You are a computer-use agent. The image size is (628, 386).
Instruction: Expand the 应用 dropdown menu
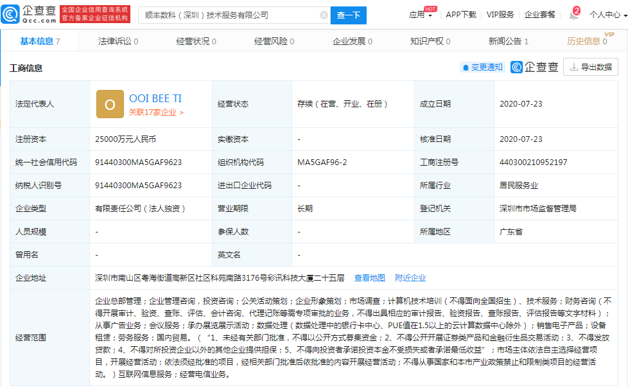click(x=420, y=15)
